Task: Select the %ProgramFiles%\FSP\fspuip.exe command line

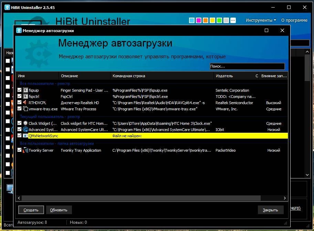Action: click(x=140, y=90)
